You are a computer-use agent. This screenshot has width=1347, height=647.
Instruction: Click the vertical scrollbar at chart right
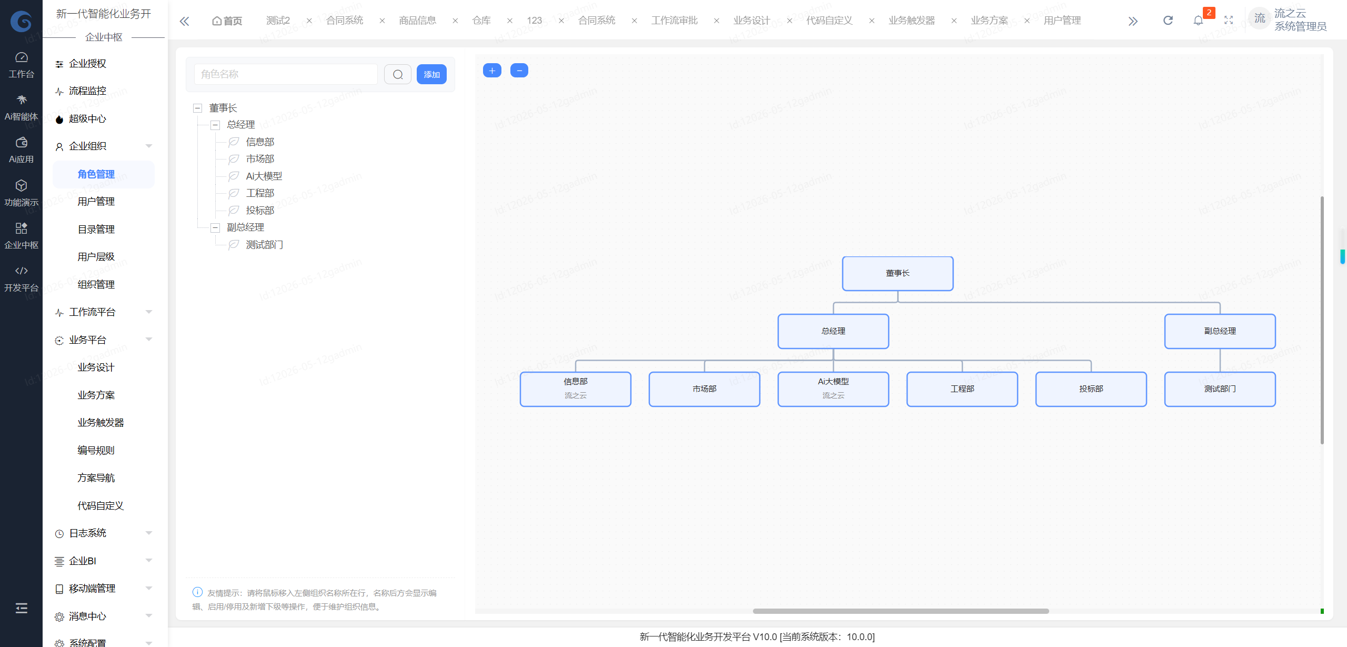click(x=1322, y=320)
